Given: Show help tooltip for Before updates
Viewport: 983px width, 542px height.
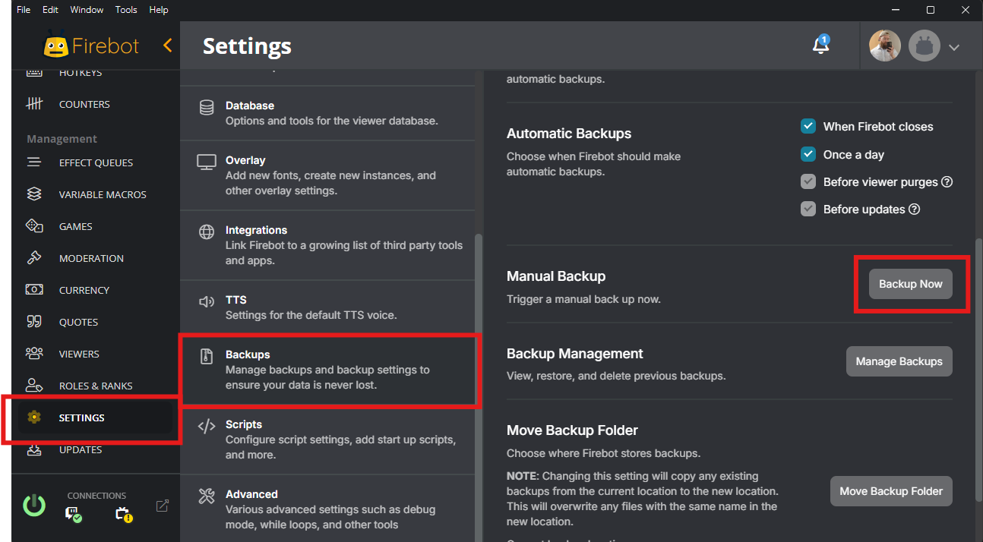Looking at the screenshot, I should [915, 210].
